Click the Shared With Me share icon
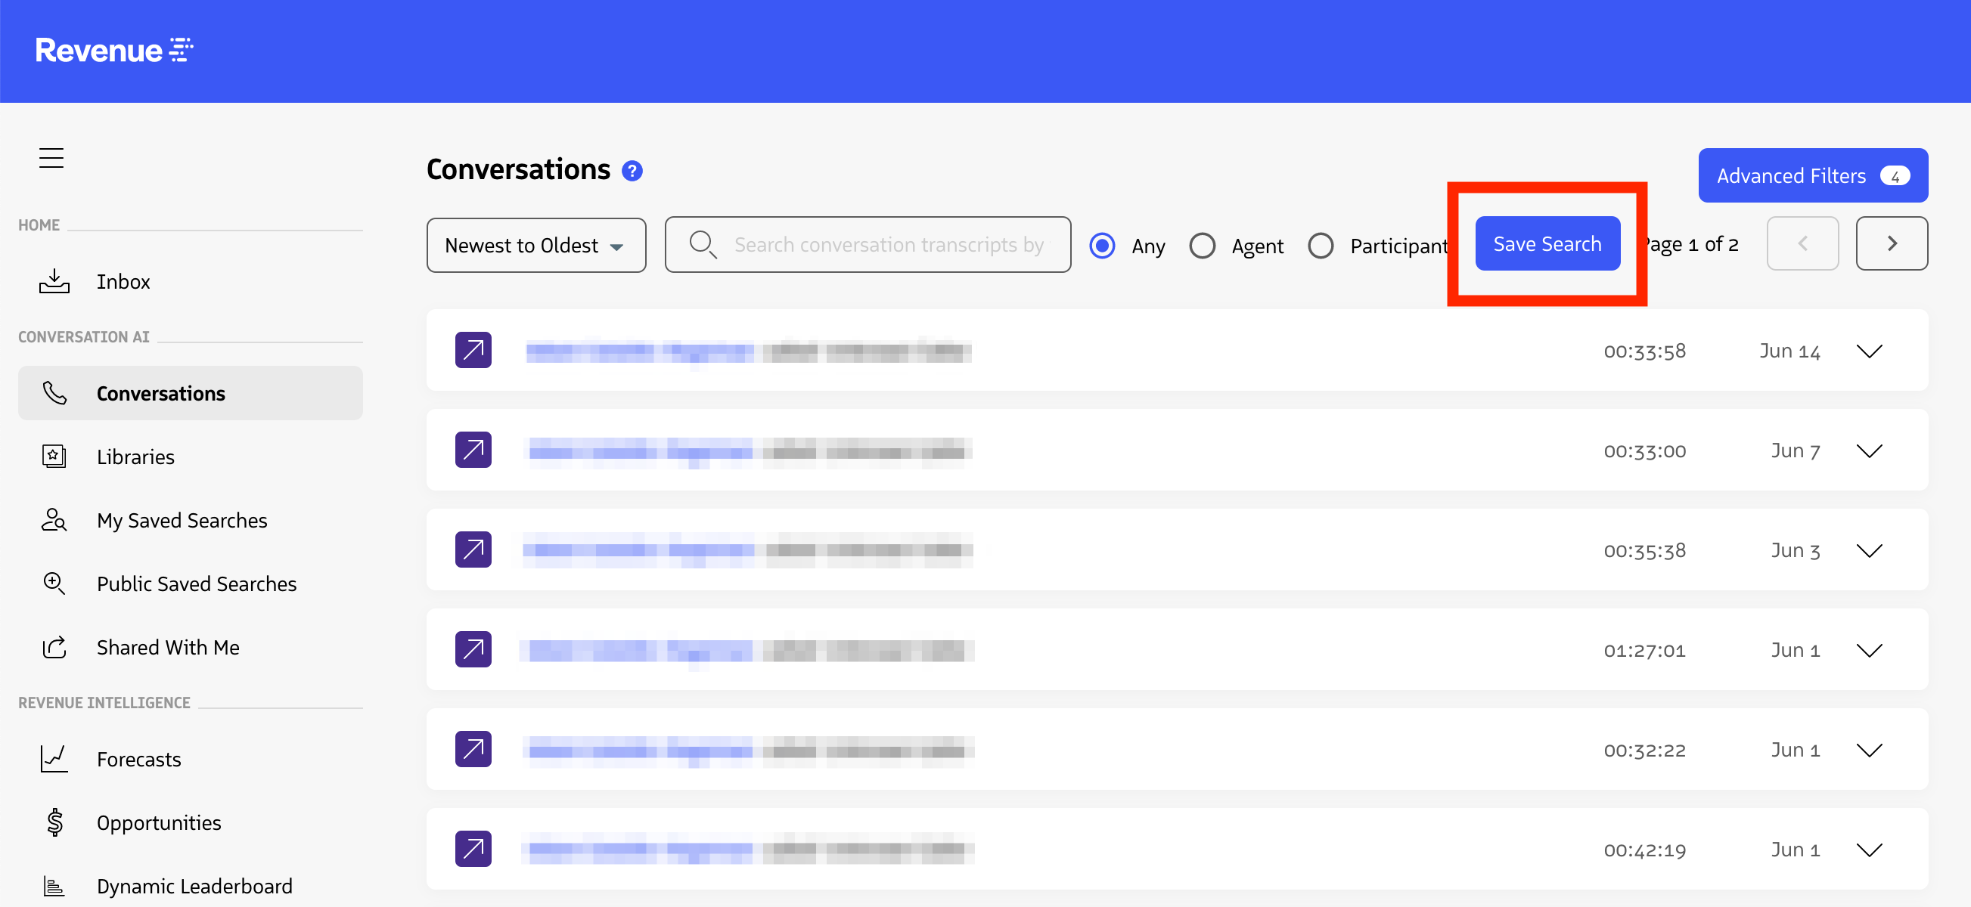Image resolution: width=1971 pixels, height=907 pixels. (54, 647)
